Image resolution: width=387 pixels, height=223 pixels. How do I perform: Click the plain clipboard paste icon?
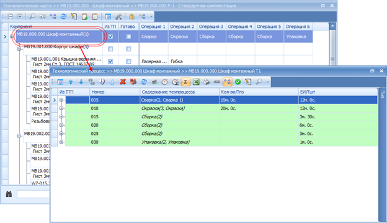pos(95,17)
